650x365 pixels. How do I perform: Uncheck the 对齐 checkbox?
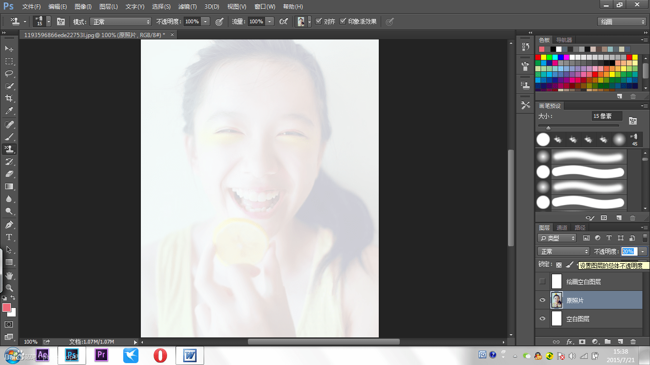click(319, 21)
